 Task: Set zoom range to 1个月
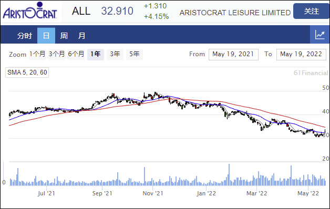37,54
